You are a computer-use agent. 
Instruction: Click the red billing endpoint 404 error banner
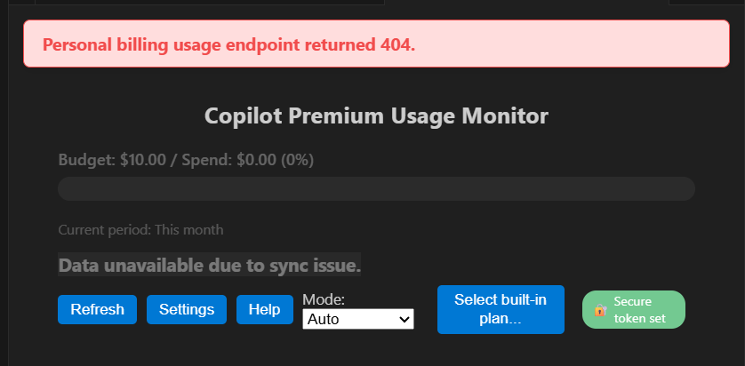376,44
